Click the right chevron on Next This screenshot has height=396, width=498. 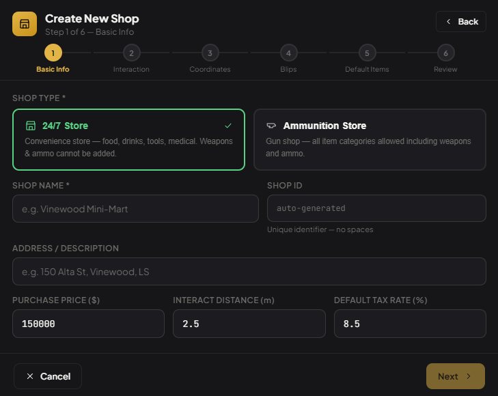[469, 376]
